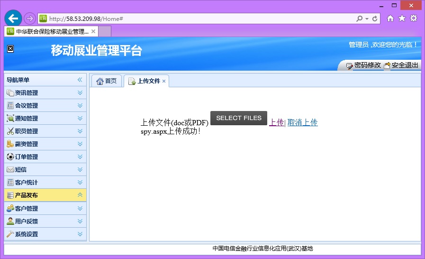The image size is (425, 259).
Task: Click the address bar search magnifier icon
Action: click(x=359, y=18)
